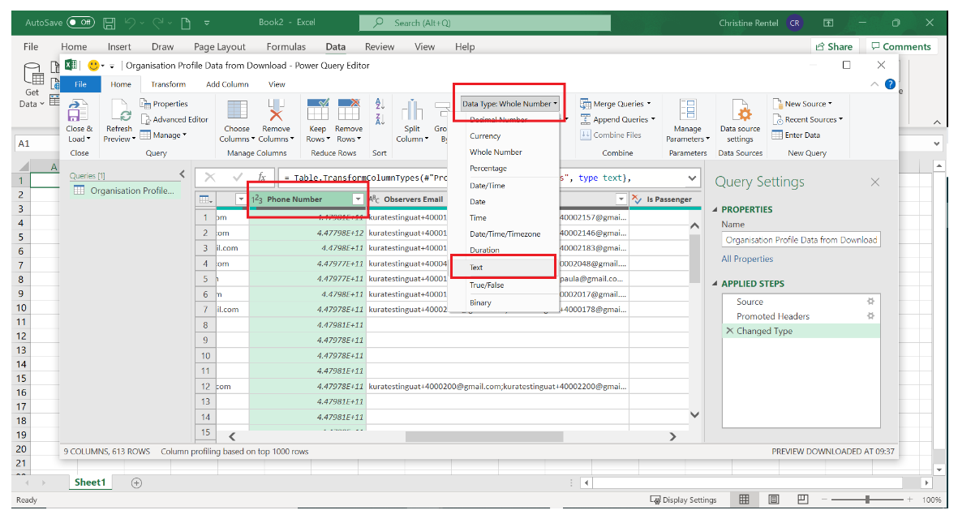Collapse the PROPERTIES section
Viewport: 958px width, 523px height.
pyautogui.click(x=715, y=209)
